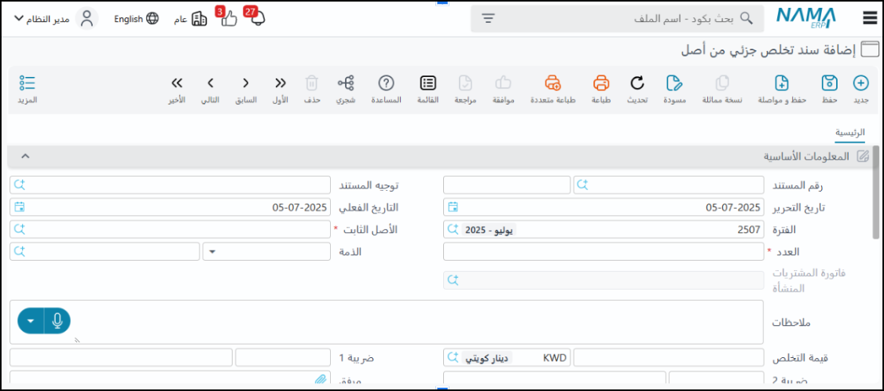Create a new record with جديد icon
Viewport: 884px width, 391px height.
pos(860,83)
